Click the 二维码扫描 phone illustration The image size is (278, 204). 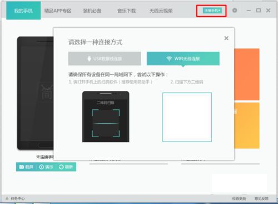[106, 116]
